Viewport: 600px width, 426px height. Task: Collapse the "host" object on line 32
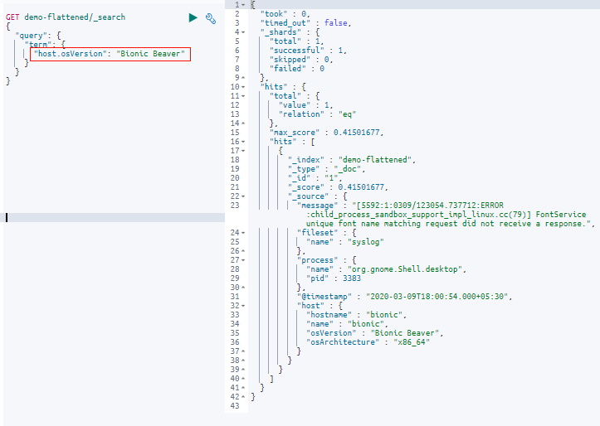(243, 306)
